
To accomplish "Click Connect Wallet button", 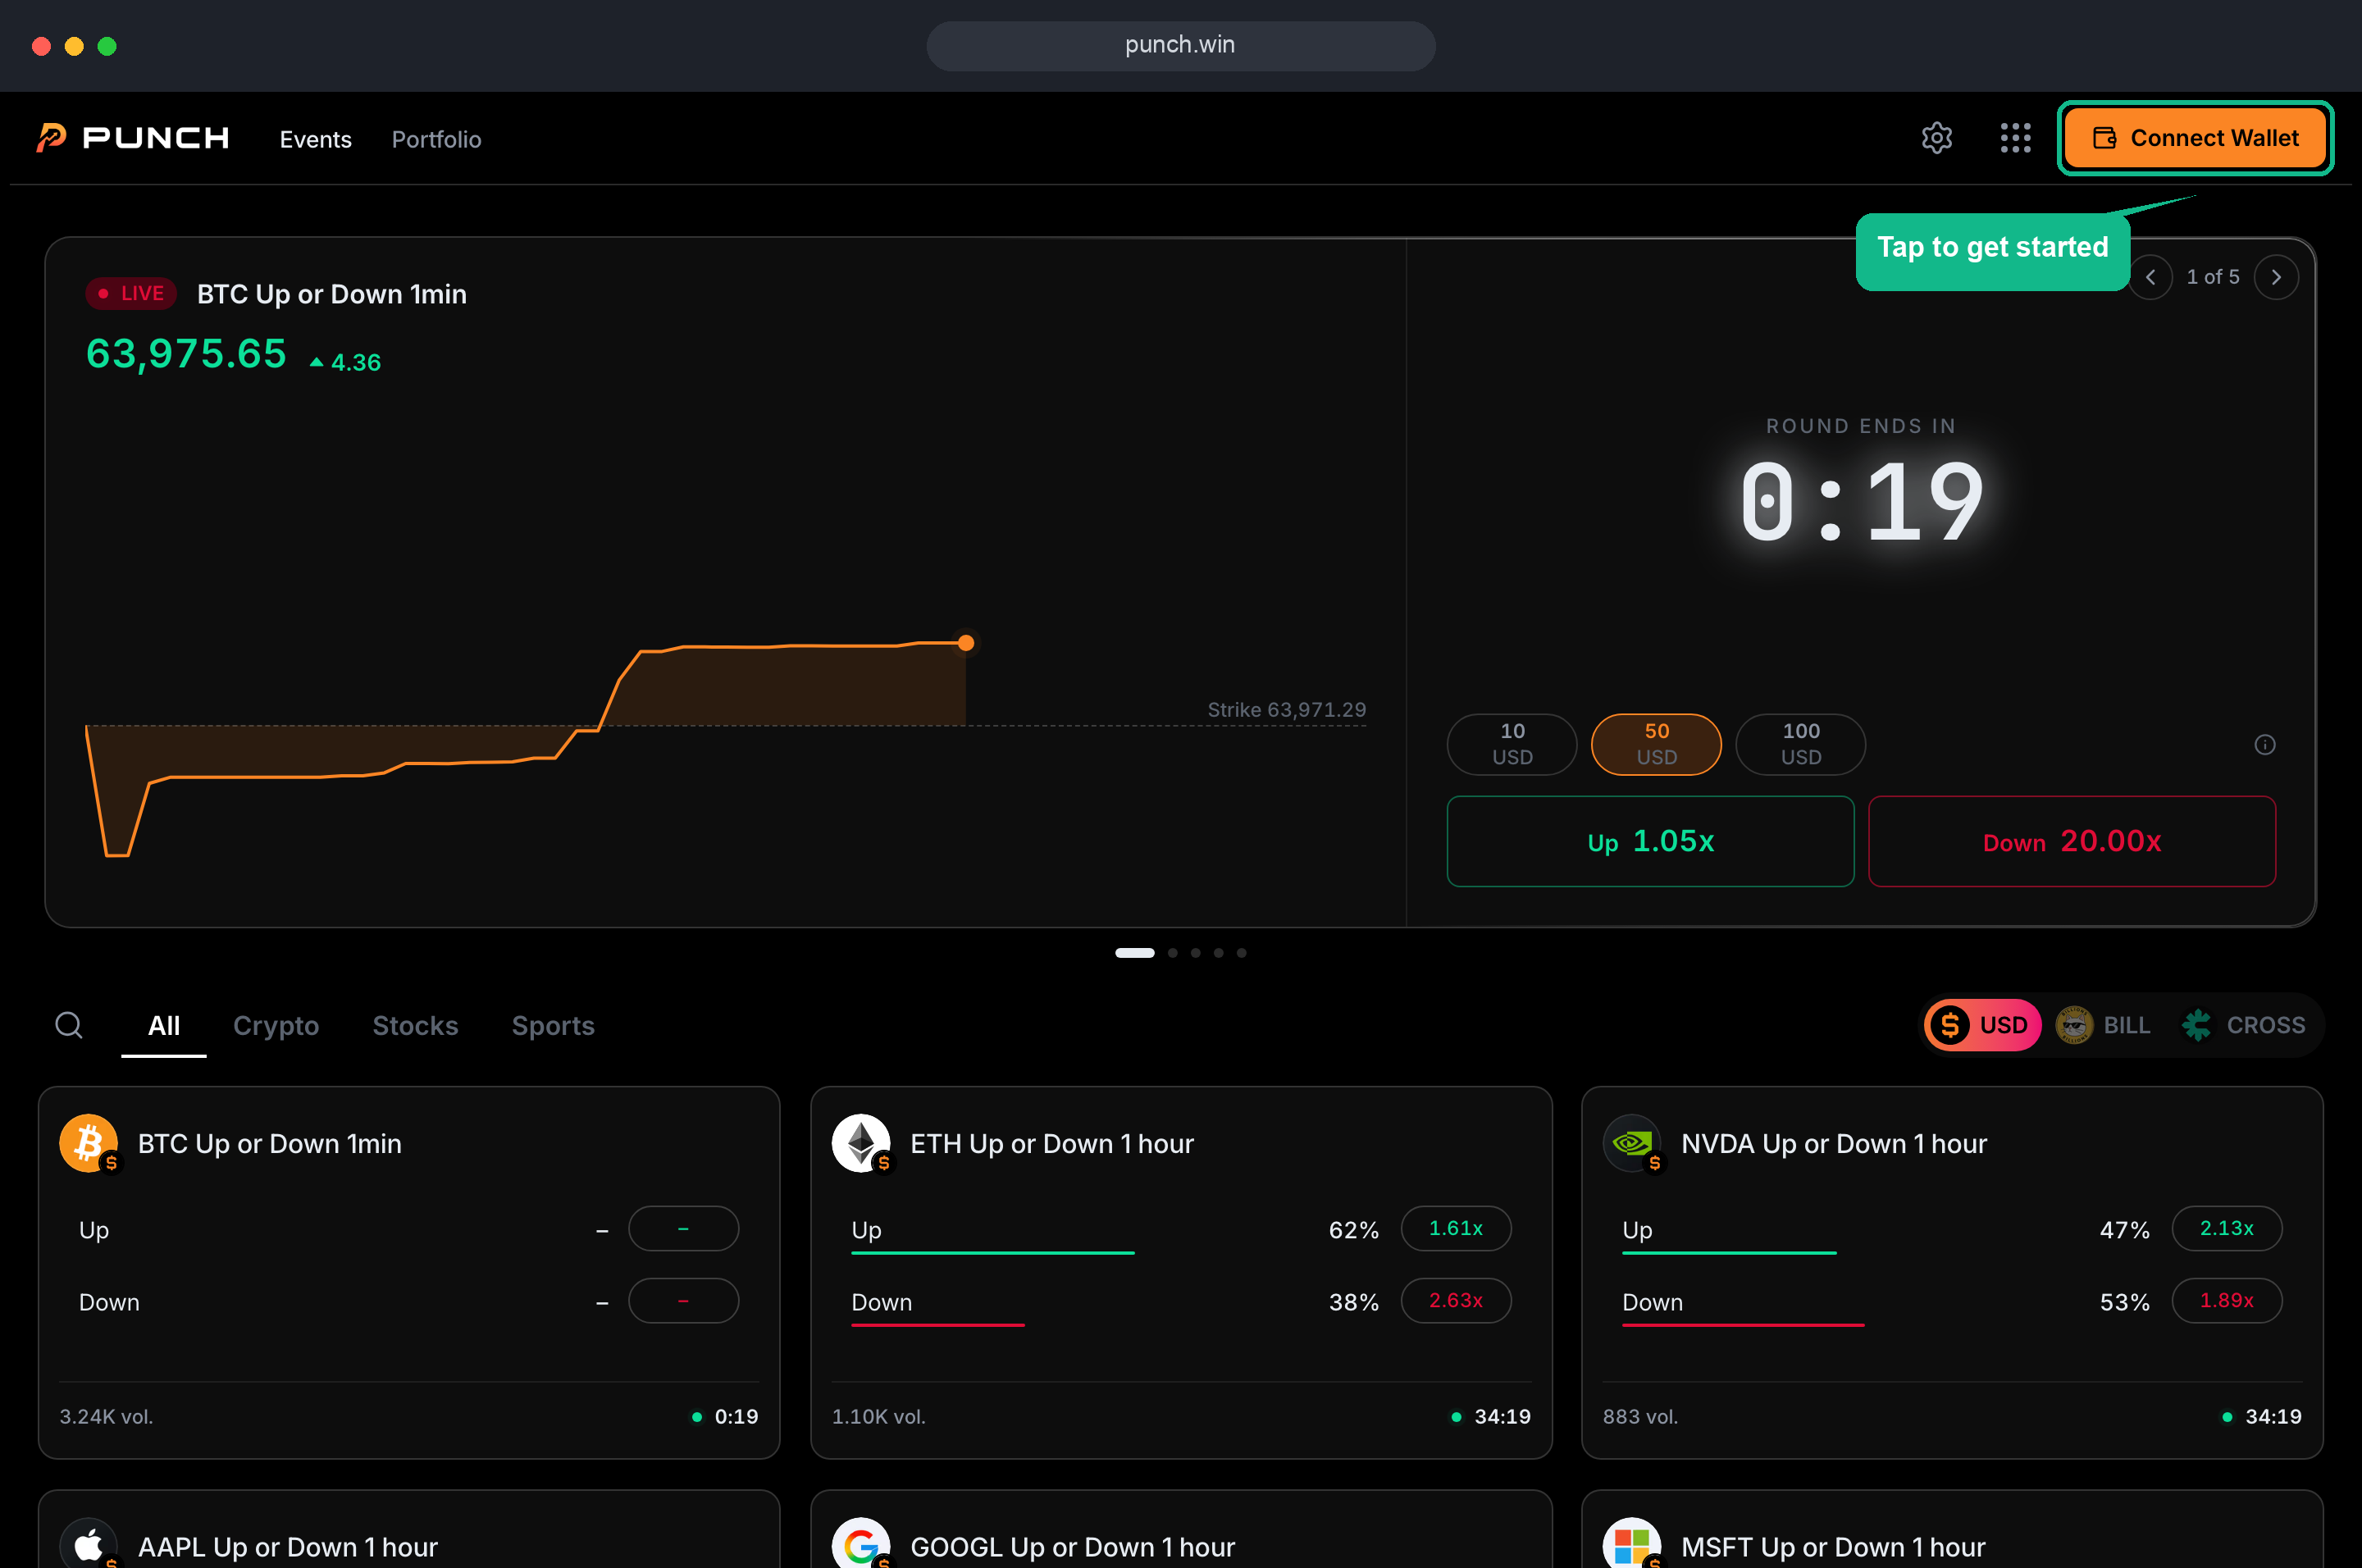I will point(2196,138).
